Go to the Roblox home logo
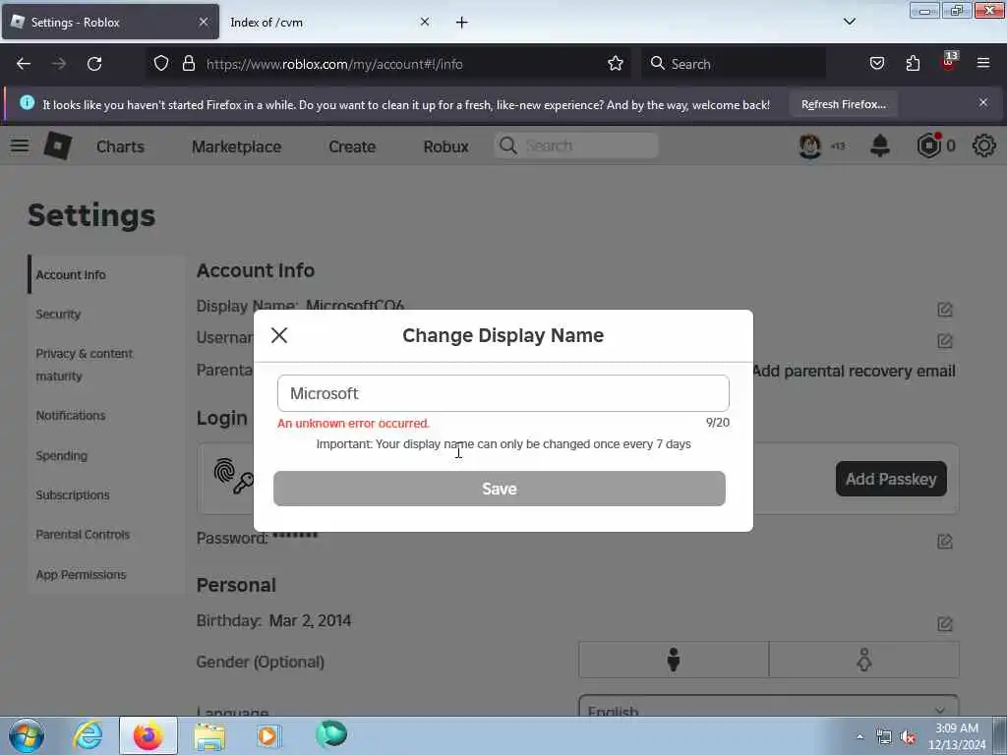Viewport: 1007px width, 755px height. [x=58, y=145]
